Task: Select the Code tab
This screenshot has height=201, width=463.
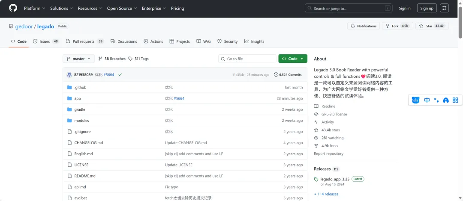Action: [18, 41]
